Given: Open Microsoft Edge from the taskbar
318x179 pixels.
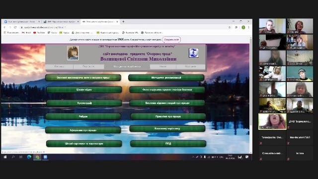Looking at the screenshot, I should [29, 157].
